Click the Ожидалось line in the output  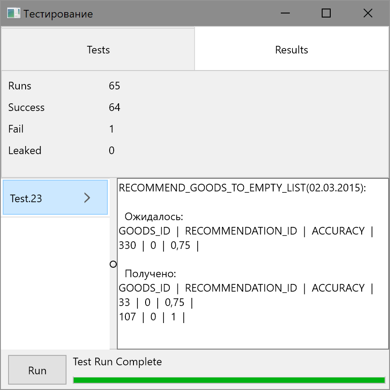pyautogui.click(x=154, y=217)
